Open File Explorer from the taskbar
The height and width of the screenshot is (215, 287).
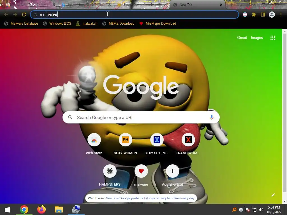pos(59,209)
